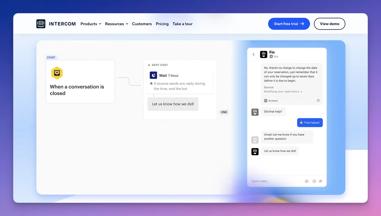Click the 'Source' label in answer card
The image size is (381, 216).
(x=269, y=87)
